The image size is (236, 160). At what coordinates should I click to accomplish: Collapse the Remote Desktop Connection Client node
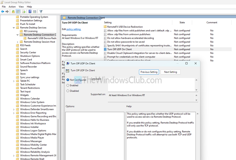(x=18, y=35)
